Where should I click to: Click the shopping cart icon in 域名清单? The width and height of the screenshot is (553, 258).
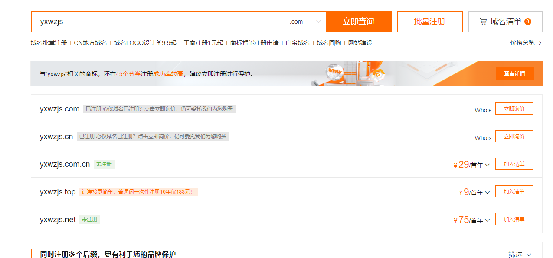coord(483,22)
